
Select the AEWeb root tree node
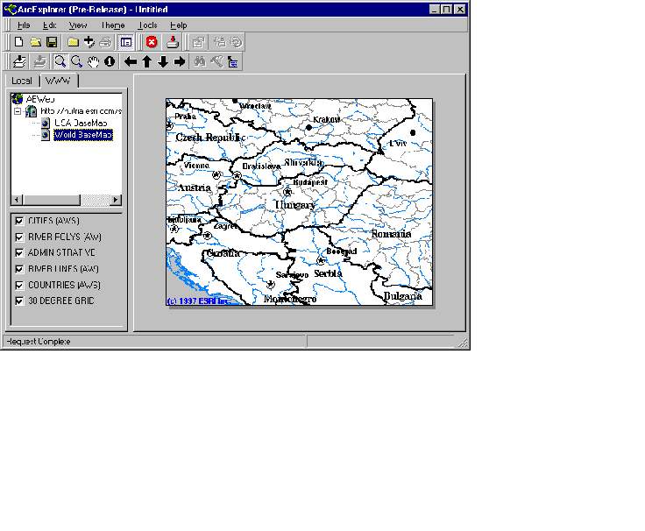click(x=40, y=100)
